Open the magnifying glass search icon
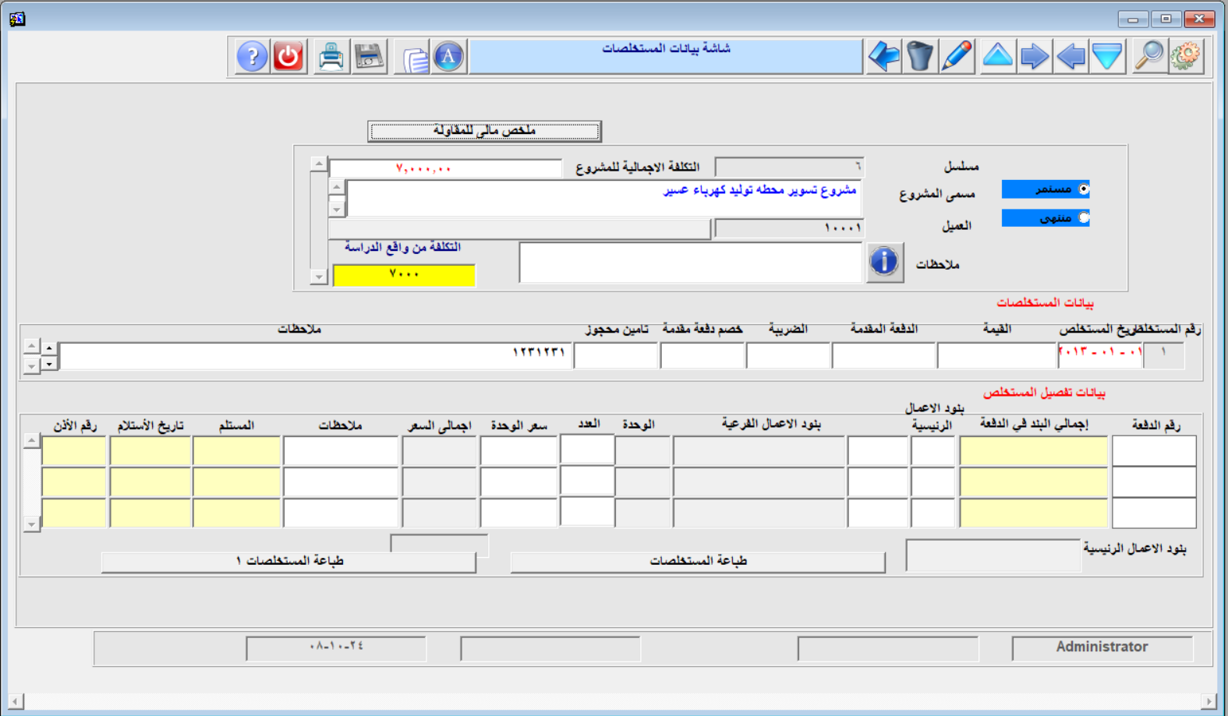 pos(1148,57)
